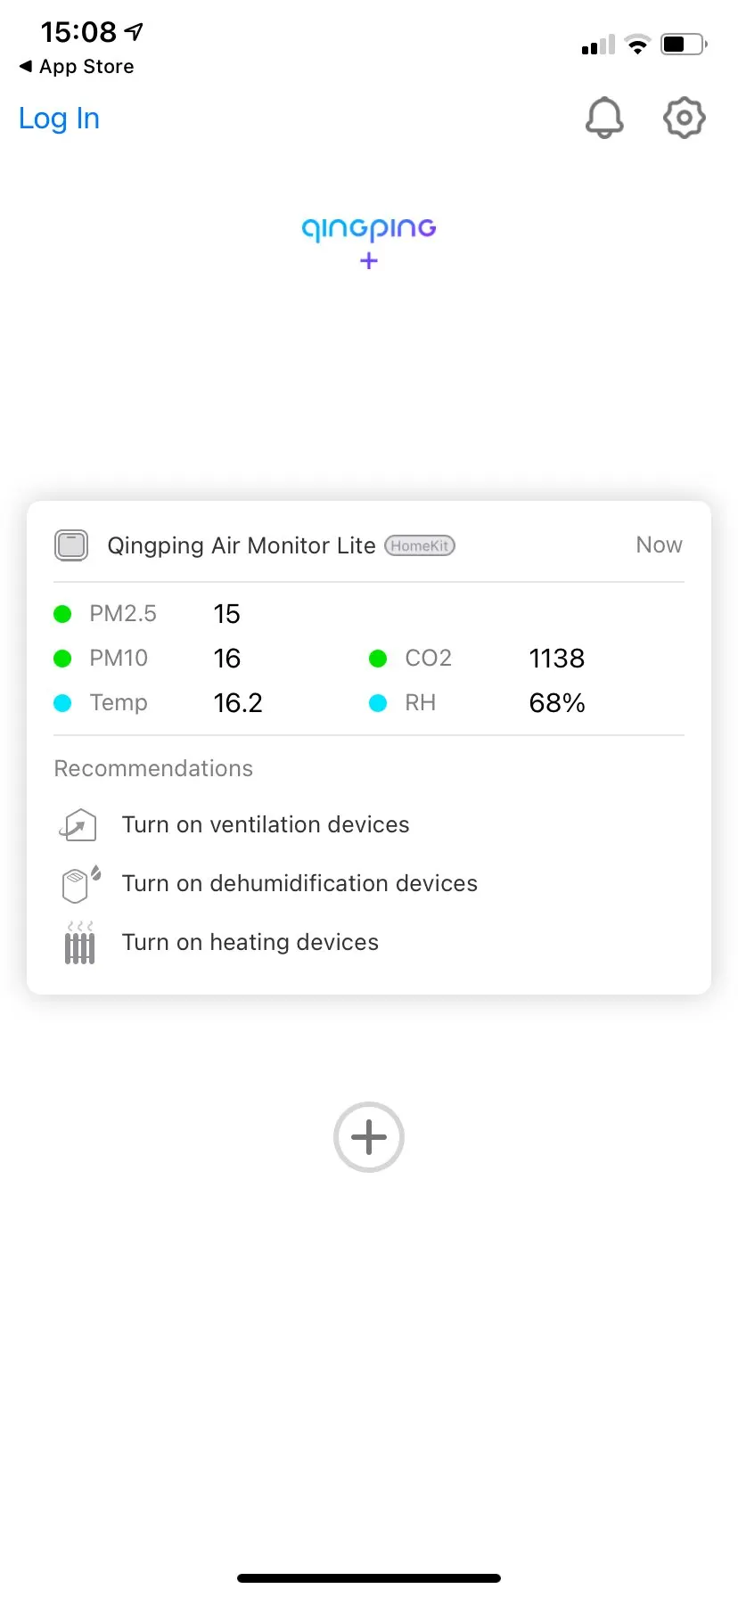Tap the Temp blue status dot
Viewport: 738px width, 1597px height.
[x=62, y=703]
